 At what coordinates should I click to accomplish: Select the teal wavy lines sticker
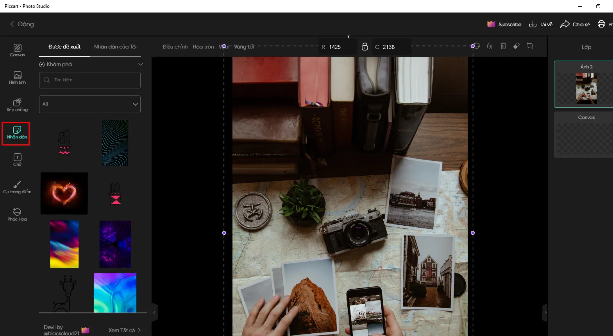[x=115, y=143]
